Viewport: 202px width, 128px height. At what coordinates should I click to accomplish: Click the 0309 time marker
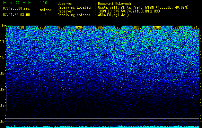(x=176, y=28)
